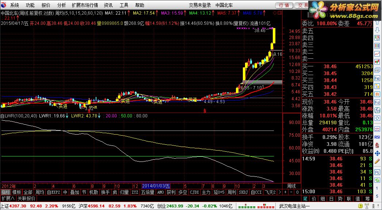Switch to the 模板 tab
382x210 pixels.
click(x=17, y=192)
